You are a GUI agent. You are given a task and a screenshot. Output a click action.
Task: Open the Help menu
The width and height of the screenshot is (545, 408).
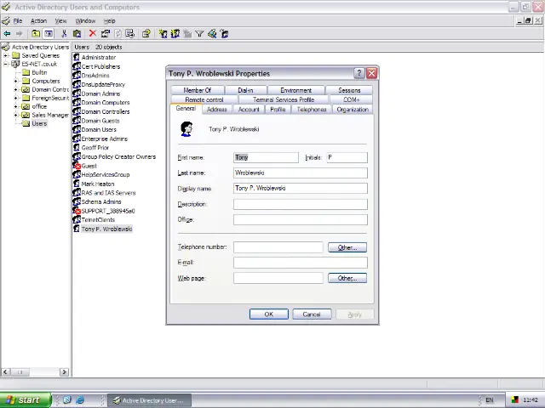tap(110, 20)
